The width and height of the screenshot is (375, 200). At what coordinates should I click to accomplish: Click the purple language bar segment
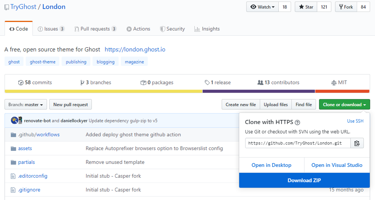259,91
